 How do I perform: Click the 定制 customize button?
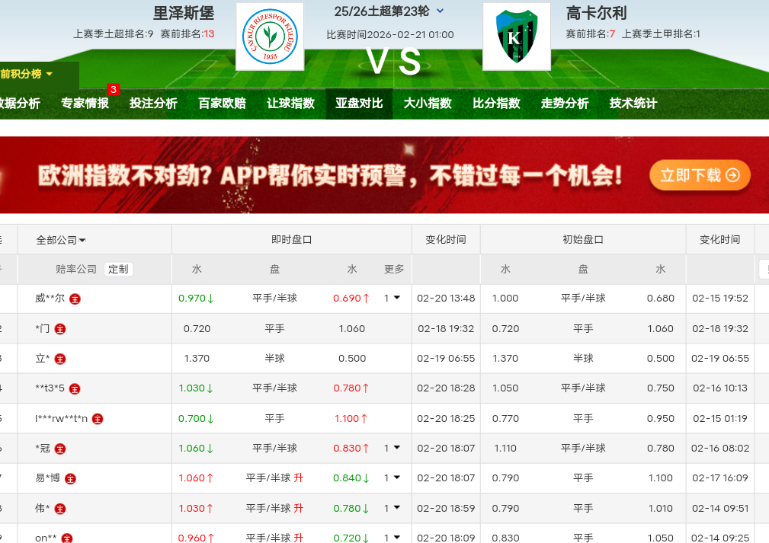coord(118,269)
